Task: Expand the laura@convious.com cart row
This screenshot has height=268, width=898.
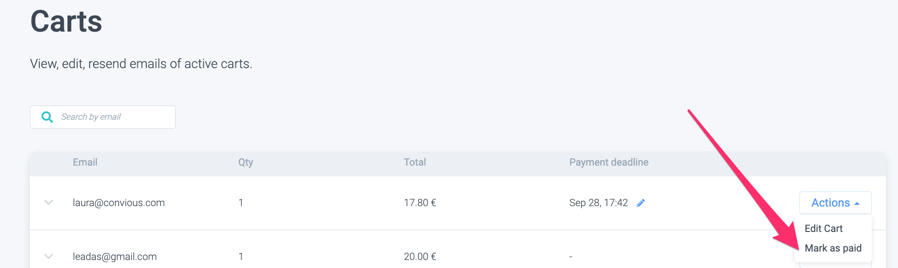Action: [x=49, y=203]
